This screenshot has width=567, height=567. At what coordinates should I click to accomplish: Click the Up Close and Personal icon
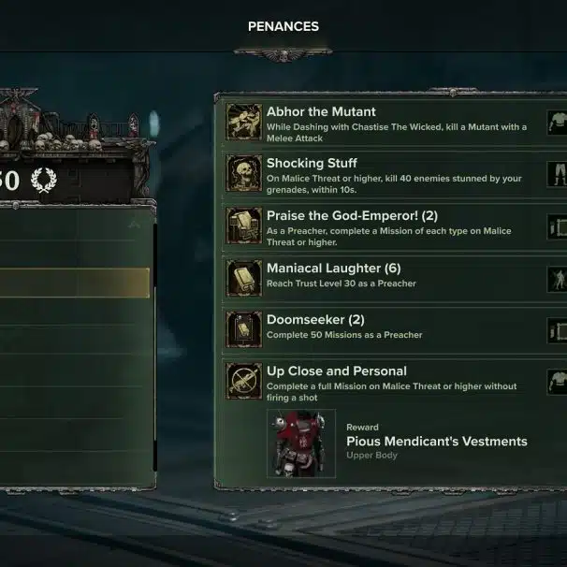[244, 381]
